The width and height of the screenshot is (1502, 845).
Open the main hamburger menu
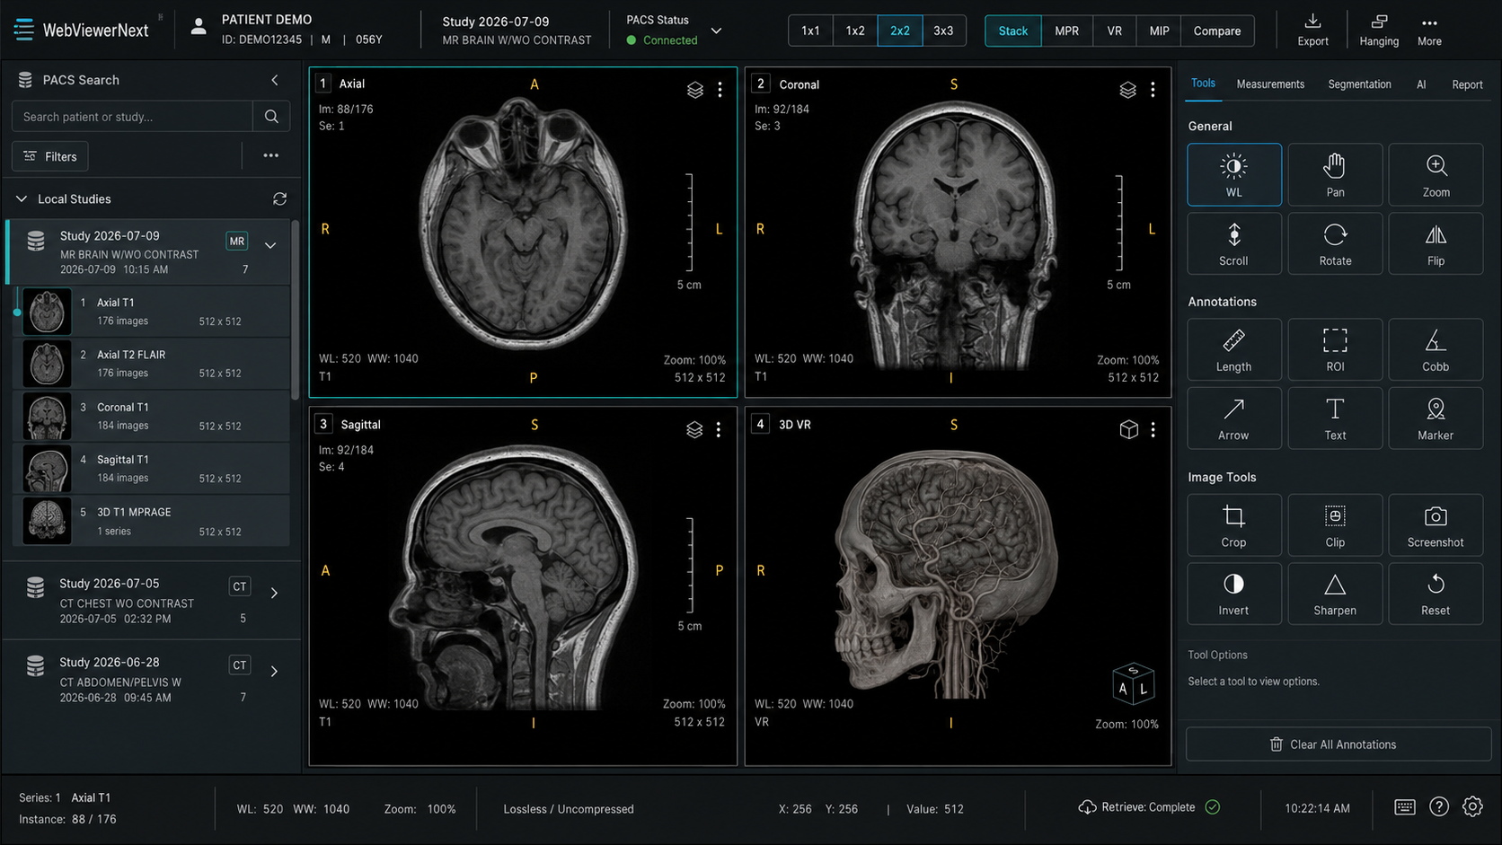24,30
